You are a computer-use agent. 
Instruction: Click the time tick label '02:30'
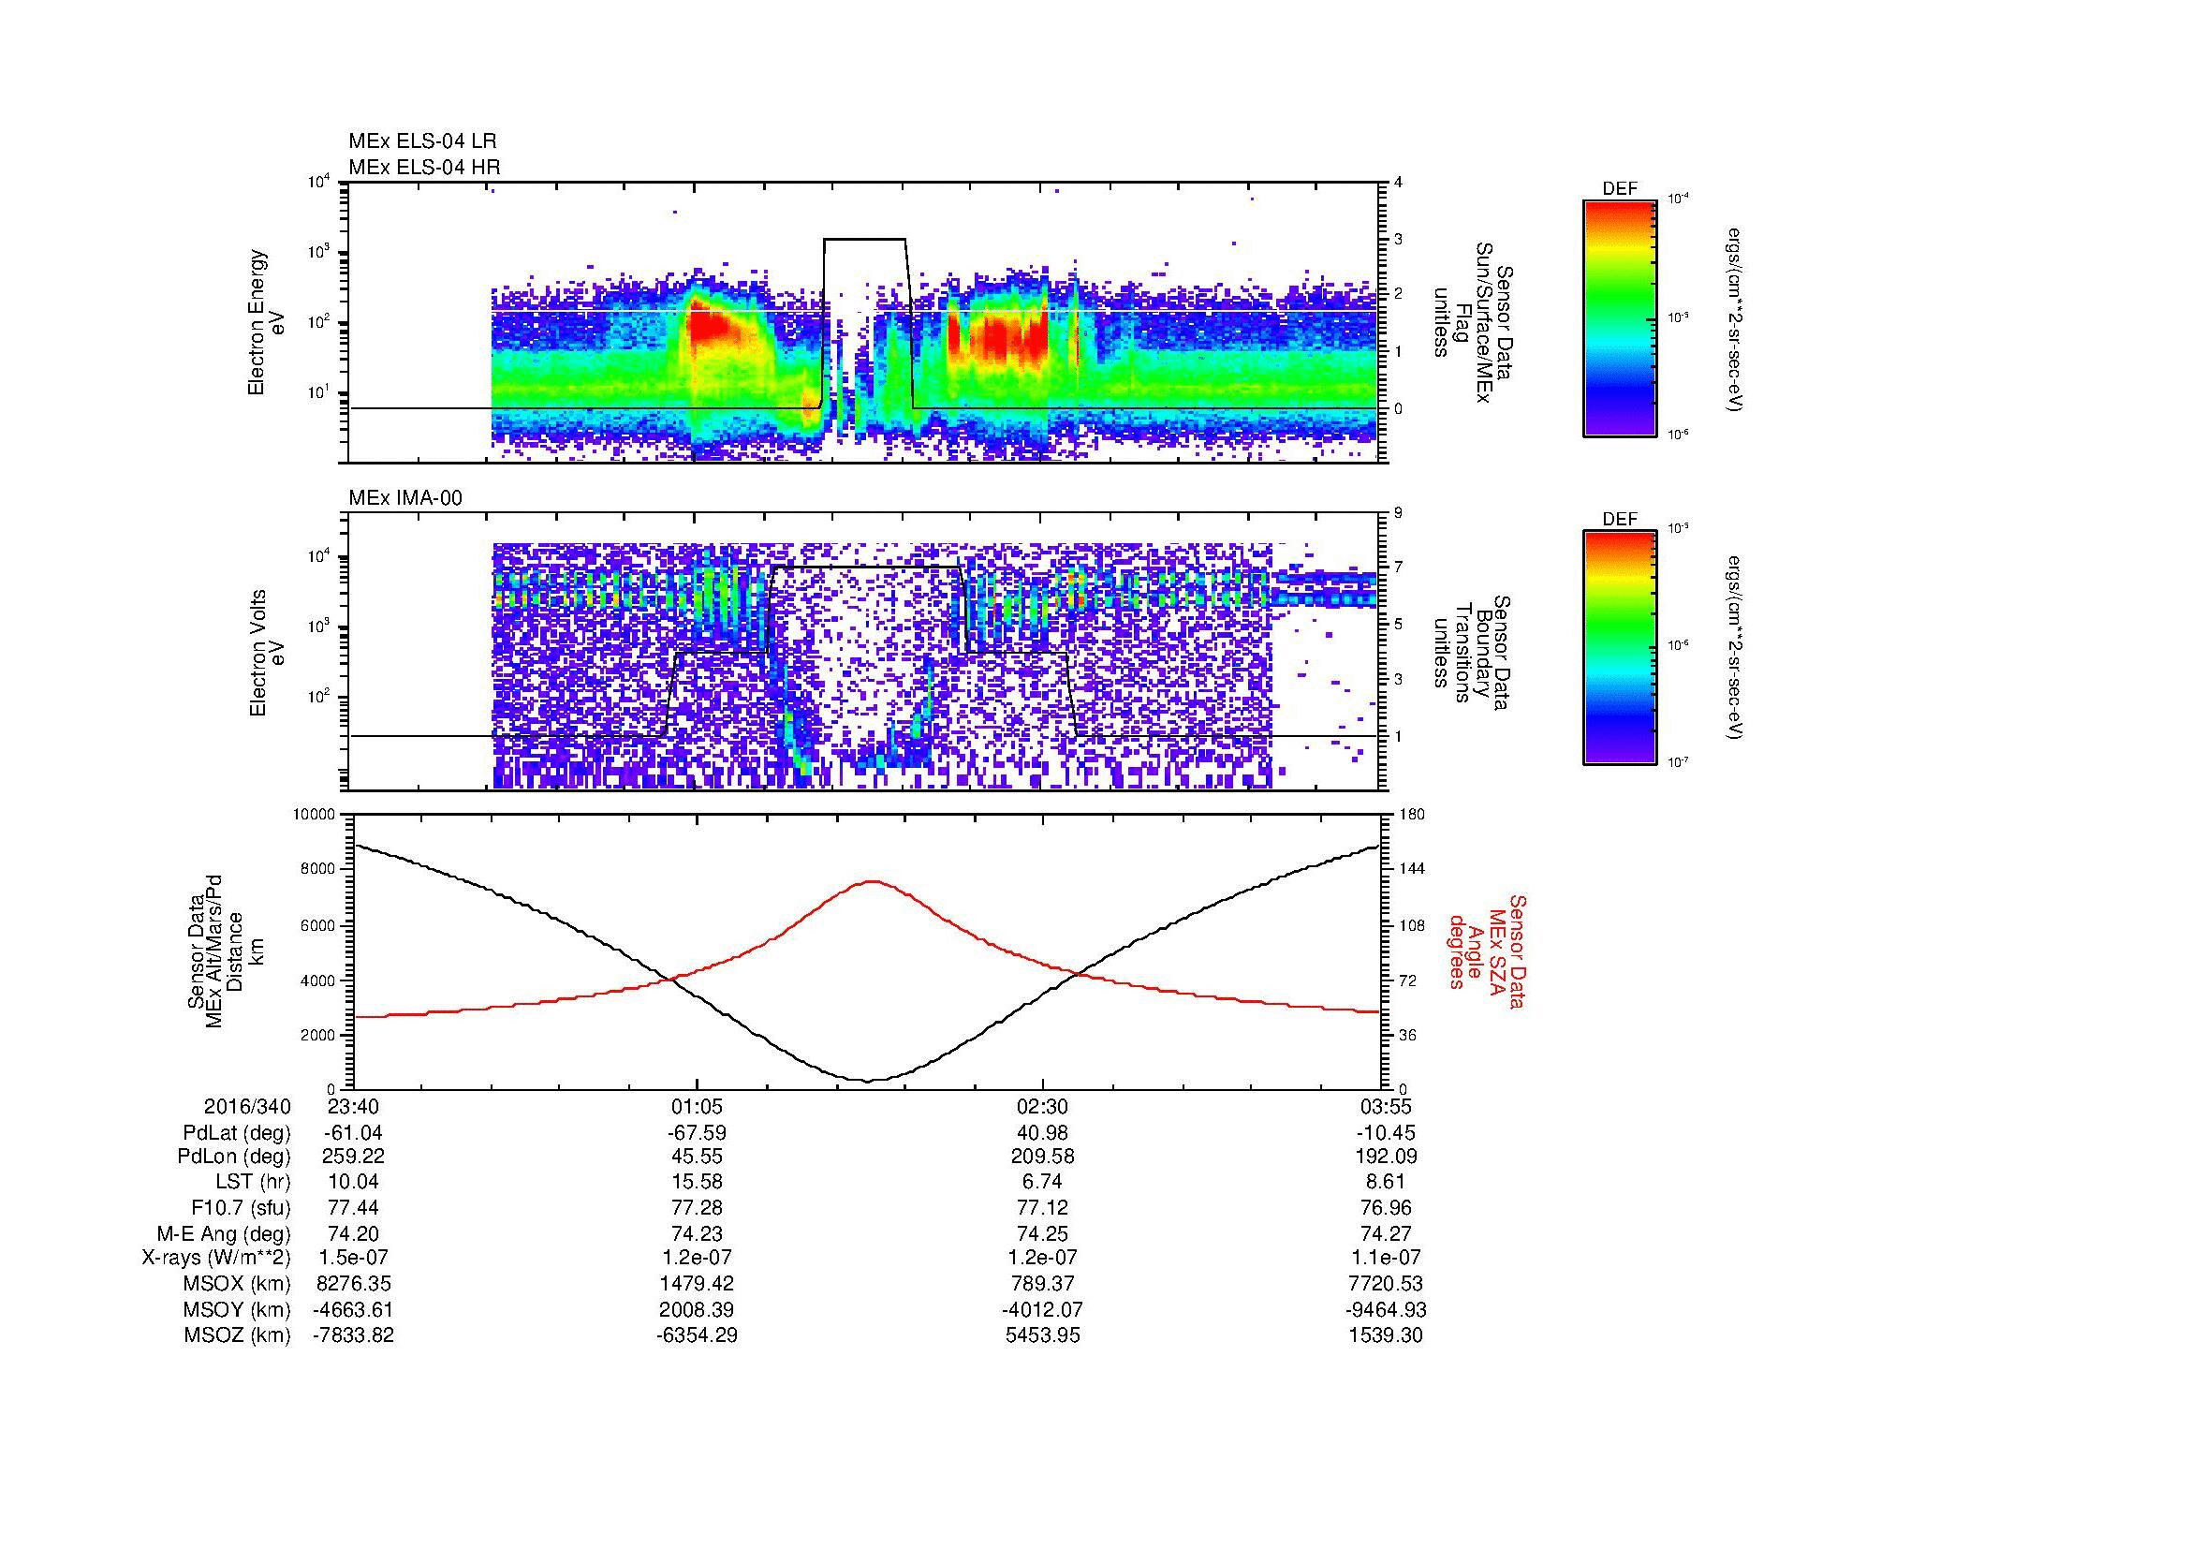(x=1042, y=1106)
